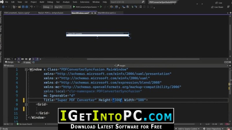Viewport: 232px width, 130px height.
Task: Toggle show snap grid in designer
Action: pos(23,59)
